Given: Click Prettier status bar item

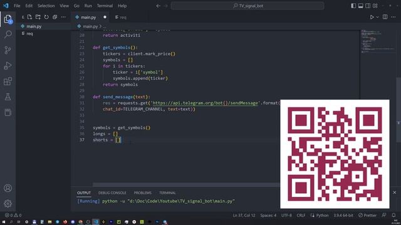Looking at the screenshot, I should 367,215.
